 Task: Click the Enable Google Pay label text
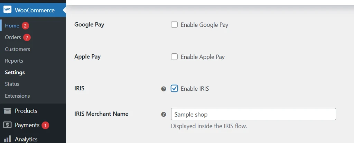(204, 25)
